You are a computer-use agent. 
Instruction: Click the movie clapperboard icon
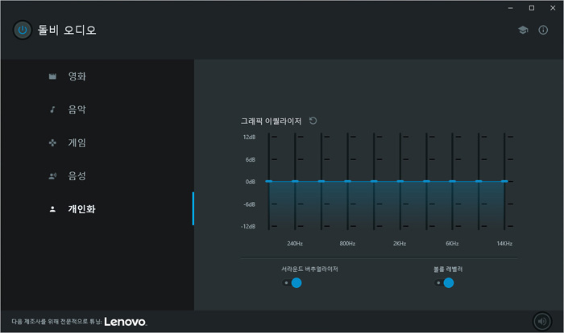click(52, 76)
